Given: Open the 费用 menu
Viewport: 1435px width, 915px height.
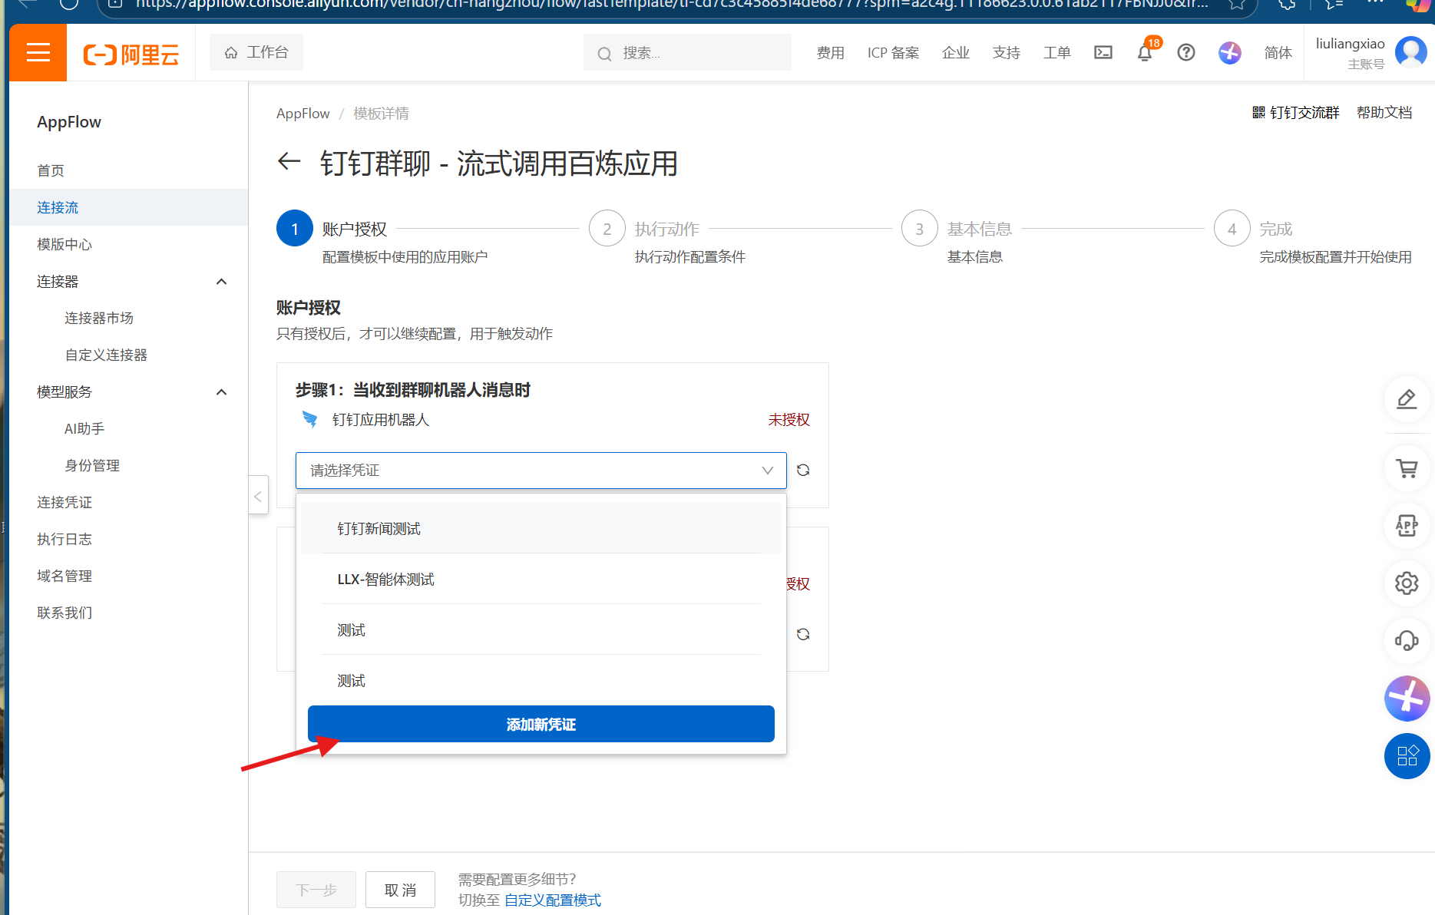Looking at the screenshot, I should [830, 53].
